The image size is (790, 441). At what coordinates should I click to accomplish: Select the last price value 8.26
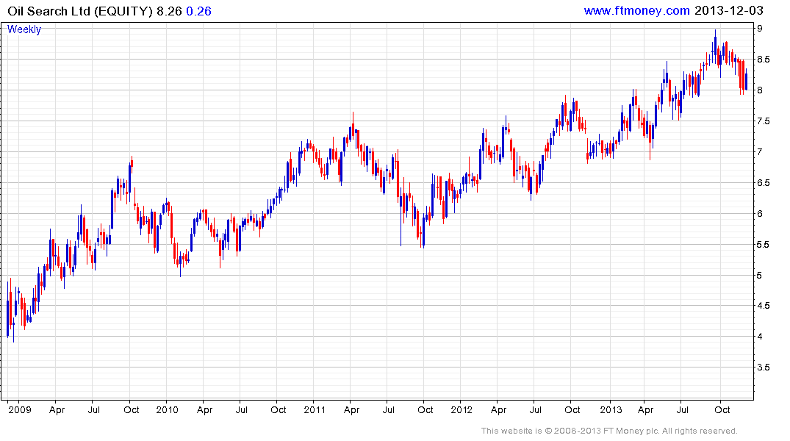169,11
